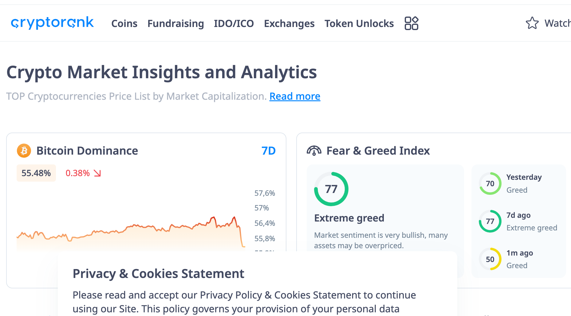Follow the Read more link
The height and width of the screenshot is (316, 571).
295,96
